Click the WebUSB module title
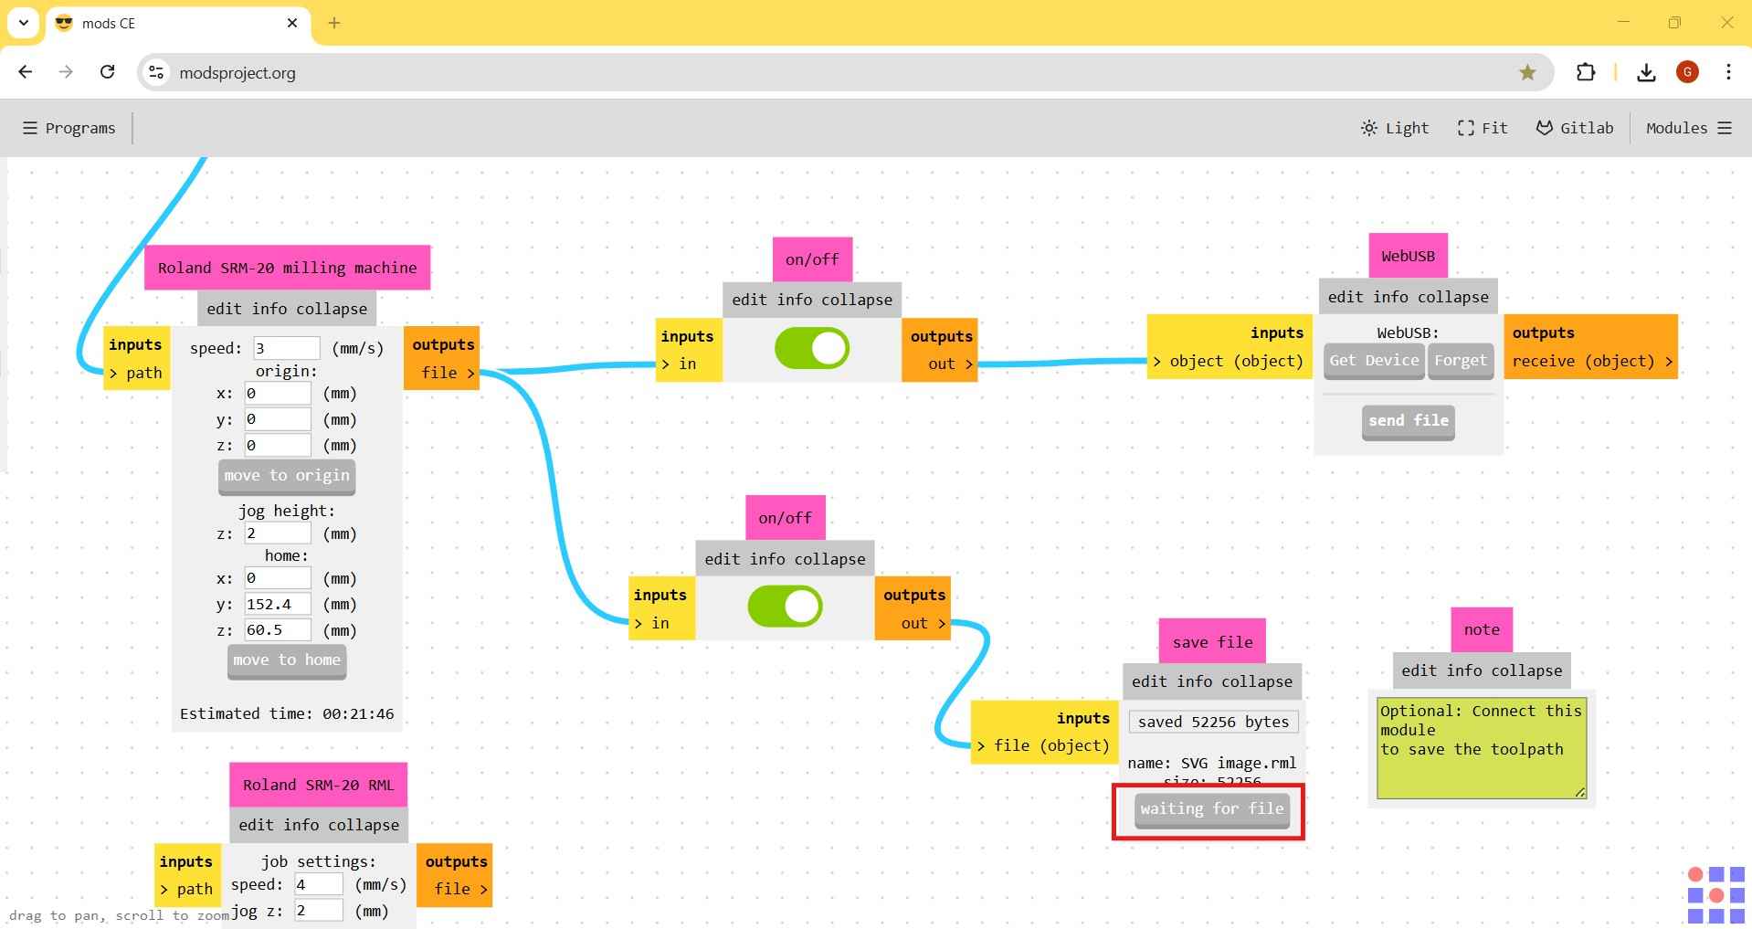 click(1408, 256)
